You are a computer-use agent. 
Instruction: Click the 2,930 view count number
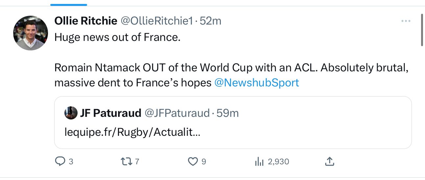coord(278,161)
